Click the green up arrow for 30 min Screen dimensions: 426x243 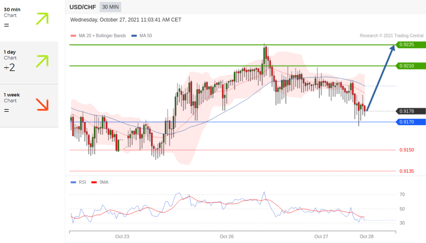click(42, 19)
